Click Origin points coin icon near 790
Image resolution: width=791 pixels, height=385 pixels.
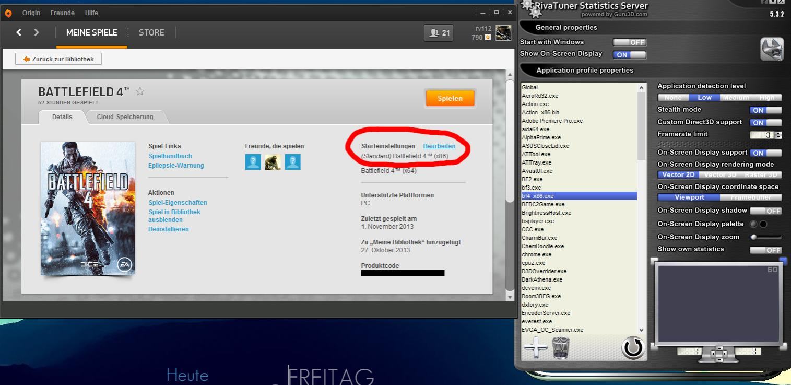tap(488, 38)
